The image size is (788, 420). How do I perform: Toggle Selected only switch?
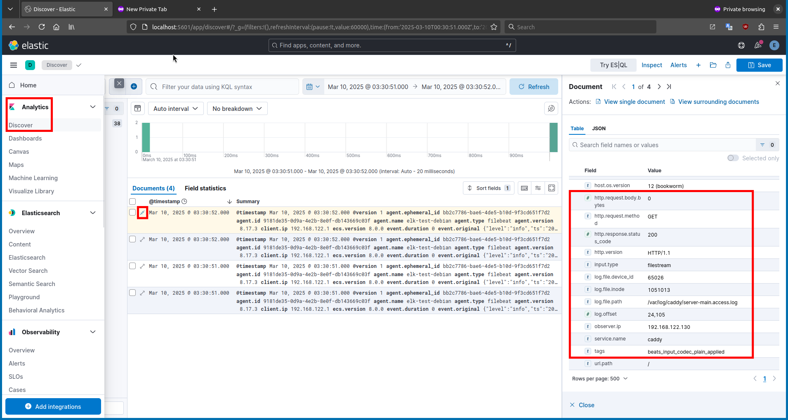[x=733, y=158]
